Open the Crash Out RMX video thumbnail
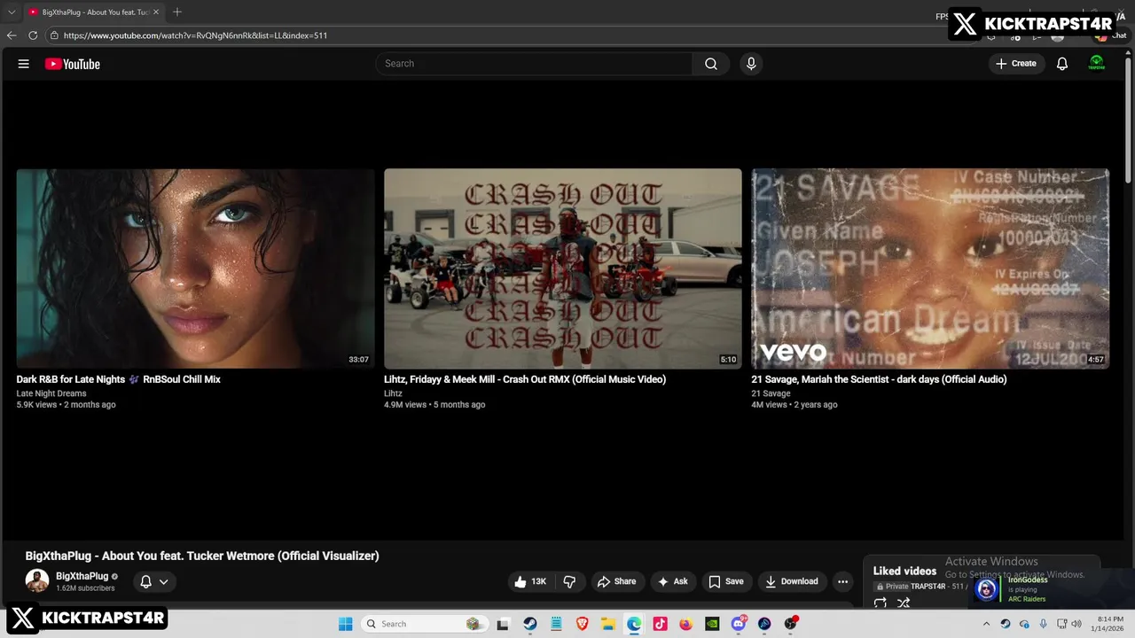The height and width of the screenshot is (638, 1135). tap(563, 268)
